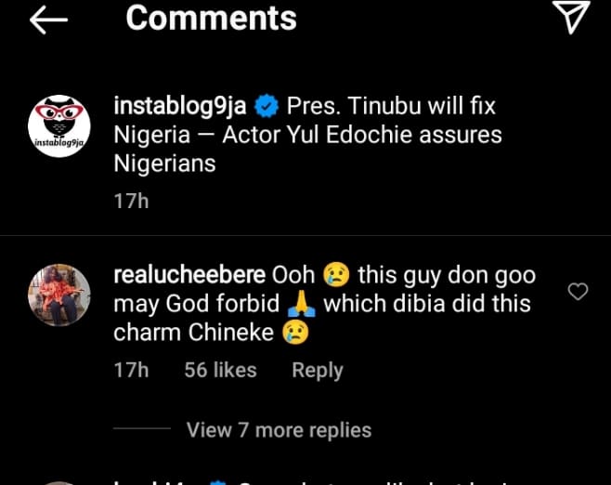The image size is (611, 485).
Task: Click the crying emoji after 'Ooh'
Action: click(336, 276)
